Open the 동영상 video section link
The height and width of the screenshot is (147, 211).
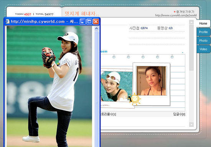pyautogui.click(x=165, y=28)
